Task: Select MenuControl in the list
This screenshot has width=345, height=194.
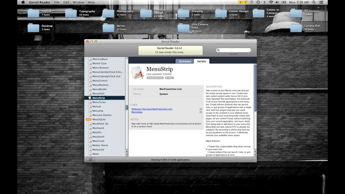Action: pyautogui.click(x=105, y=81)
